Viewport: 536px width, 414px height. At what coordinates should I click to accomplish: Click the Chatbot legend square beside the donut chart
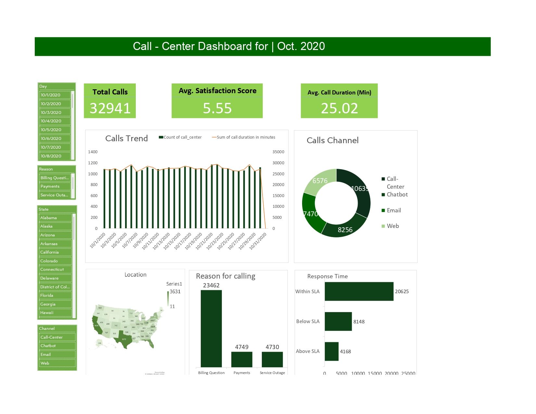pos(384,194)
